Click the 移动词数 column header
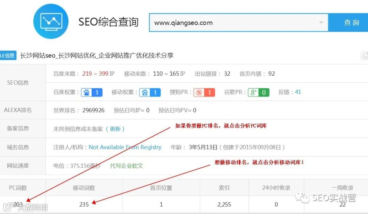Screen dimensions: 368x214 pos(84,188)
